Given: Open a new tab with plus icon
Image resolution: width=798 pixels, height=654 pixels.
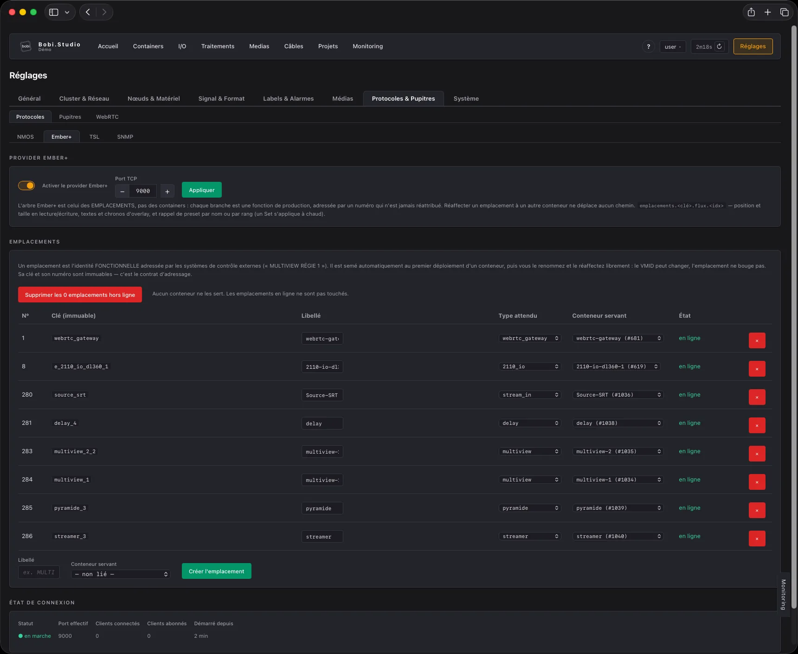Looking at the screenshot, I should click(768, 12).
